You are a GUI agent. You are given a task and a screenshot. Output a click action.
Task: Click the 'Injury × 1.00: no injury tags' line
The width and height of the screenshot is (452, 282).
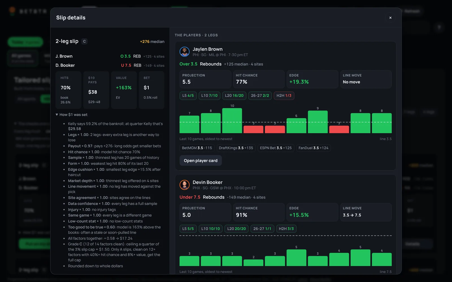tap(92, 210)
